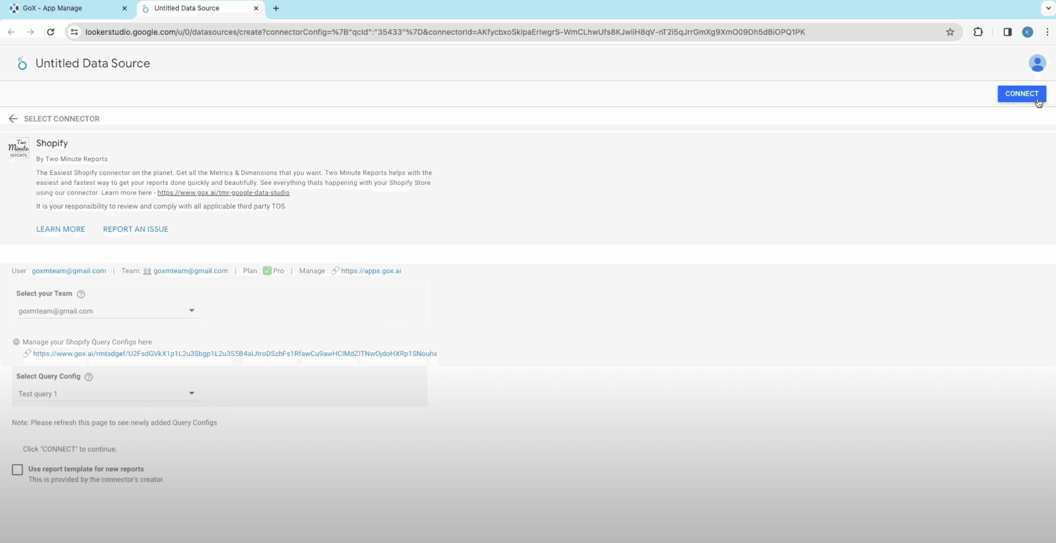Screen dimensions: 1056x543
Task: Reload the page
Action: (x=51, y=32)
